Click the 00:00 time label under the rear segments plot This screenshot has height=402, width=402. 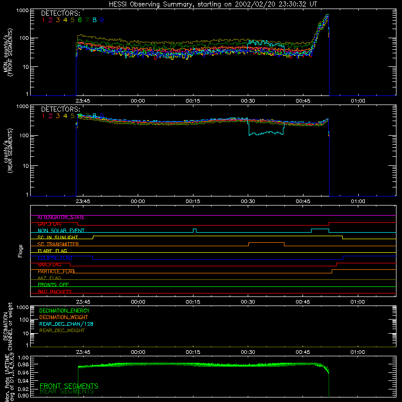click(x=138, y=202)
